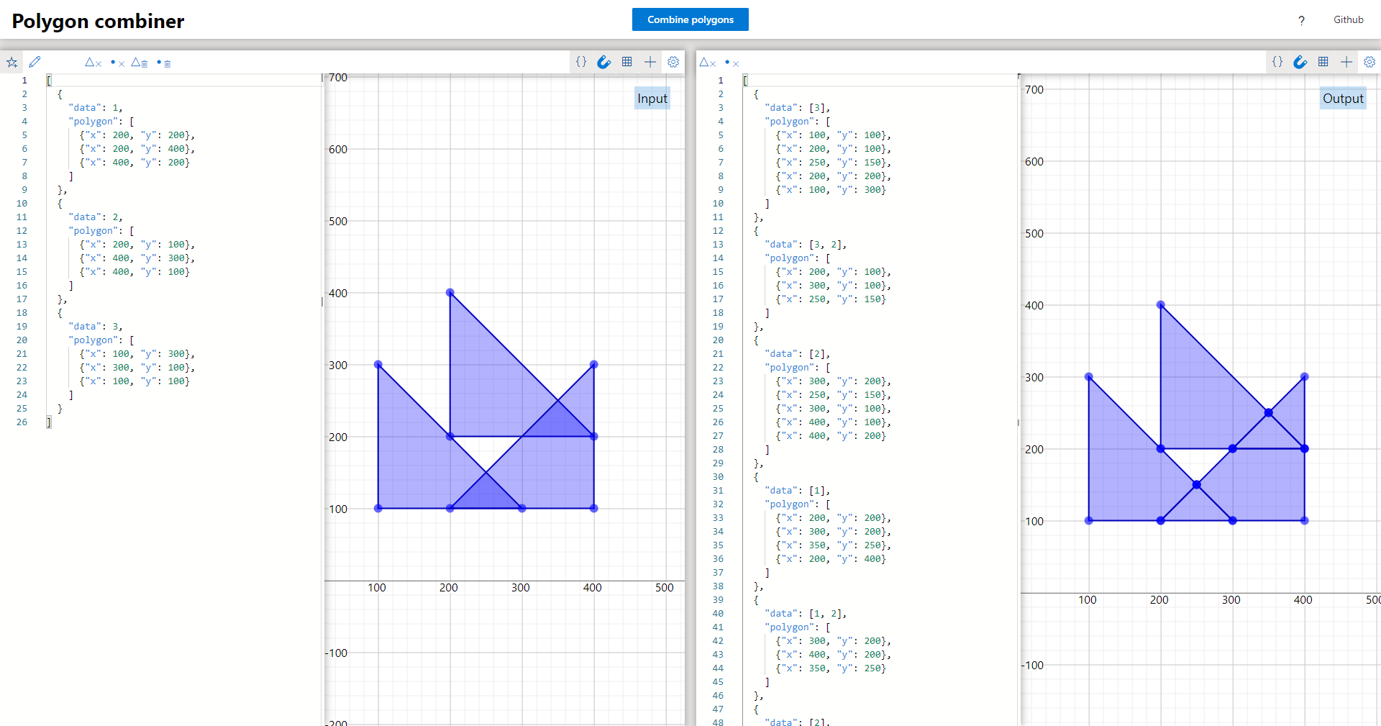This screenshot has height=726, width=1381.
Task: Click the output panel's deselect point icon (dot with x)
Action: [x=732, y=63]
